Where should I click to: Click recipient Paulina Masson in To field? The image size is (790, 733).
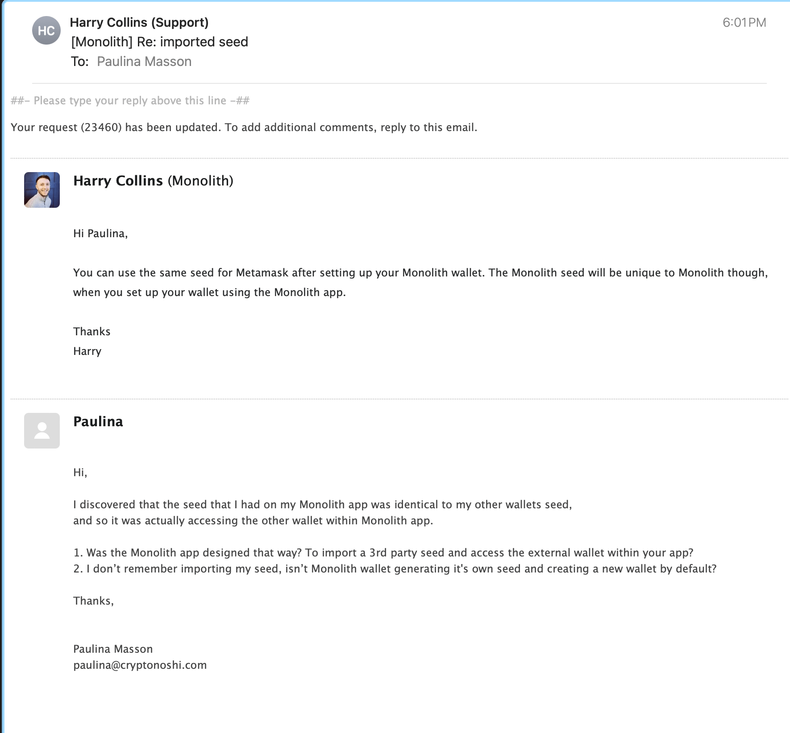click(144, 62)
